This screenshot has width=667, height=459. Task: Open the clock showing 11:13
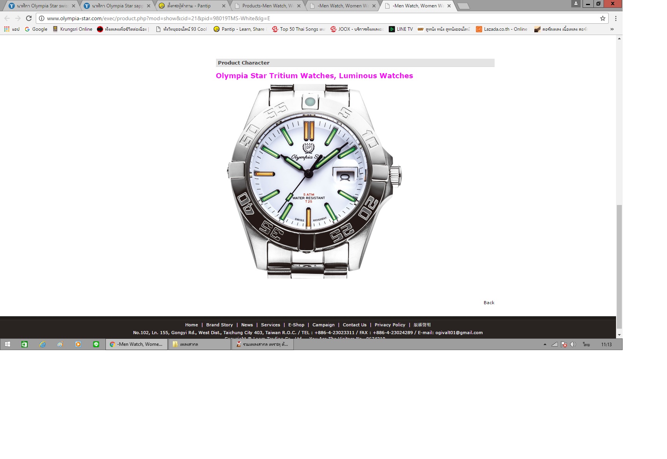click(x=606, y=344)
